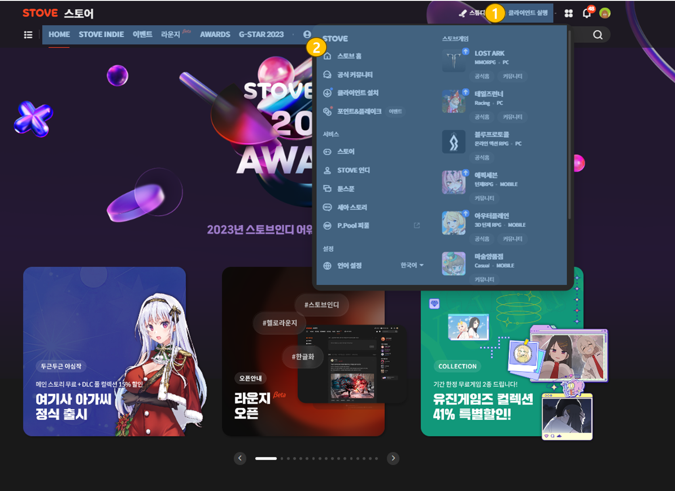Image resolution: width=675 pixels, height=491 pixels.
Task: Click the 세아 스토리 speech icon
Action: (x=327, y=207)
